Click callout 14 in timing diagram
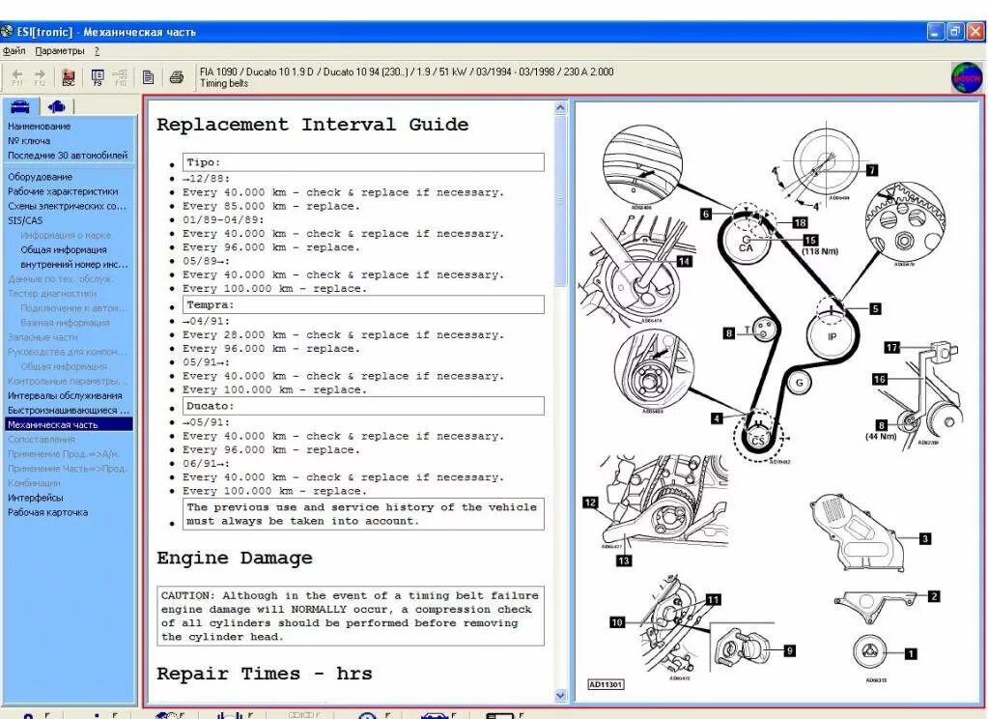 684,261
